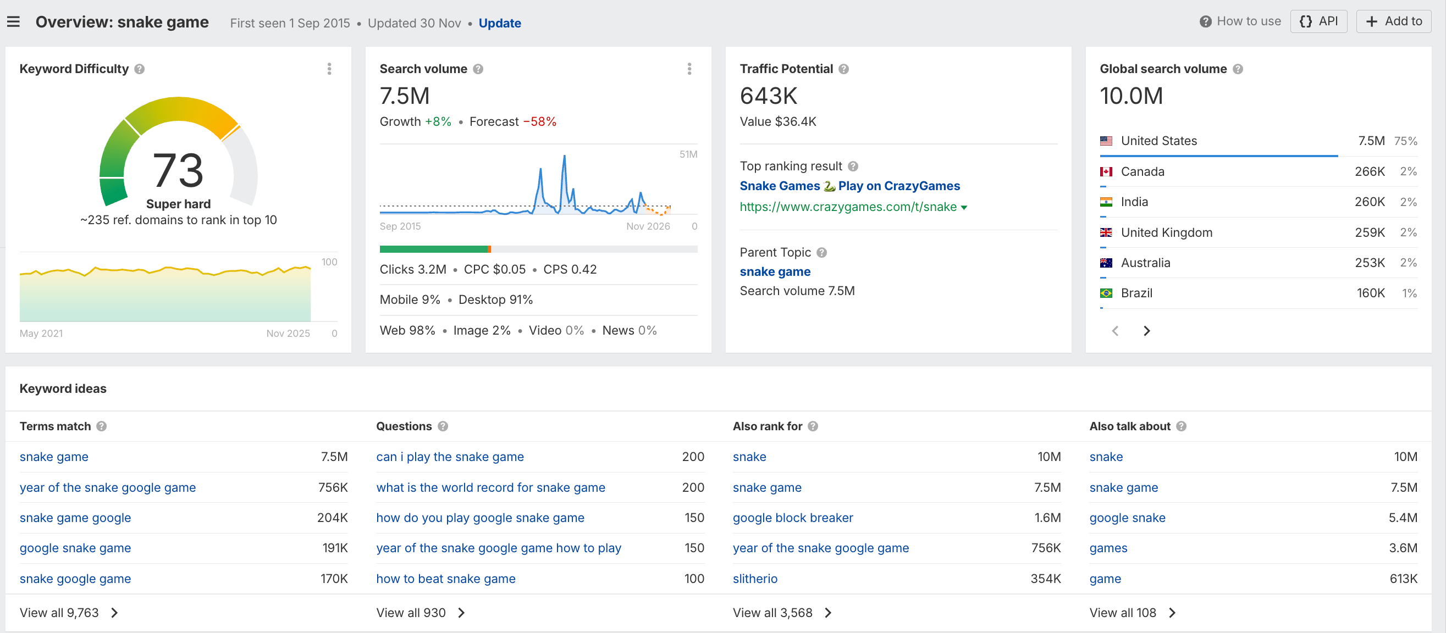Expand the crazygames URL dropdown arrow

(964, 208)
